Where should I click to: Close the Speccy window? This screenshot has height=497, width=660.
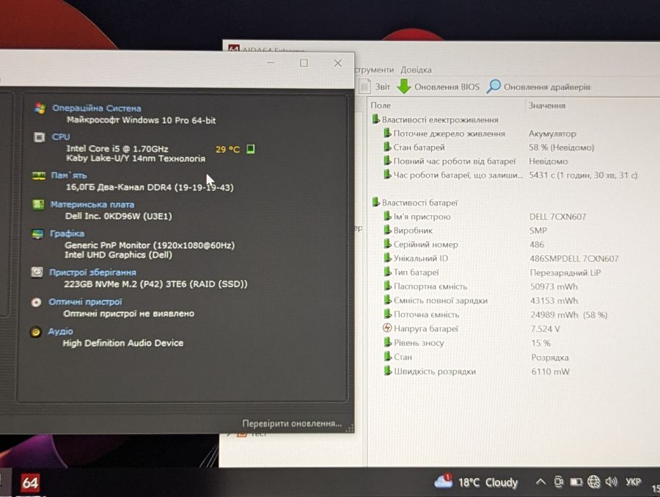[x=337, y=63]
